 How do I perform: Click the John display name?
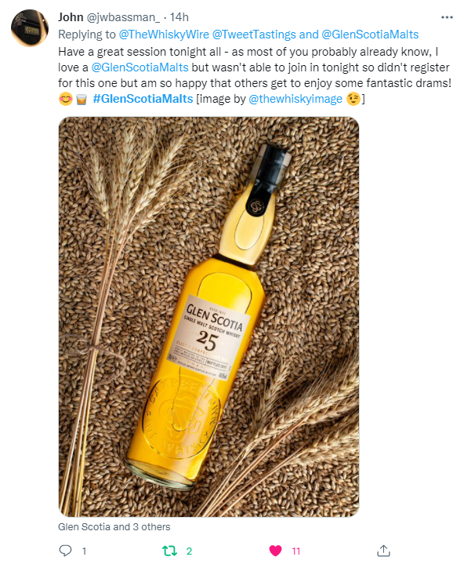tap(71, 17)
